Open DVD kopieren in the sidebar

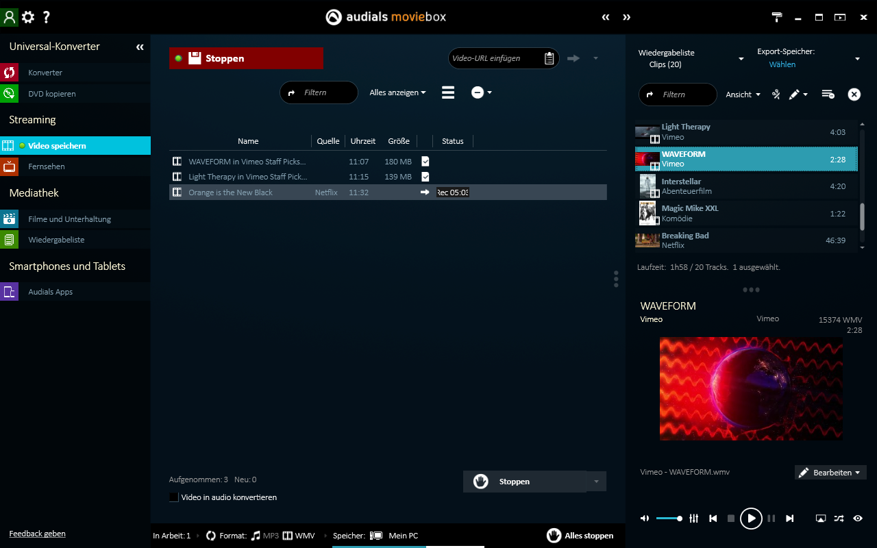click(x=75, y=94)
